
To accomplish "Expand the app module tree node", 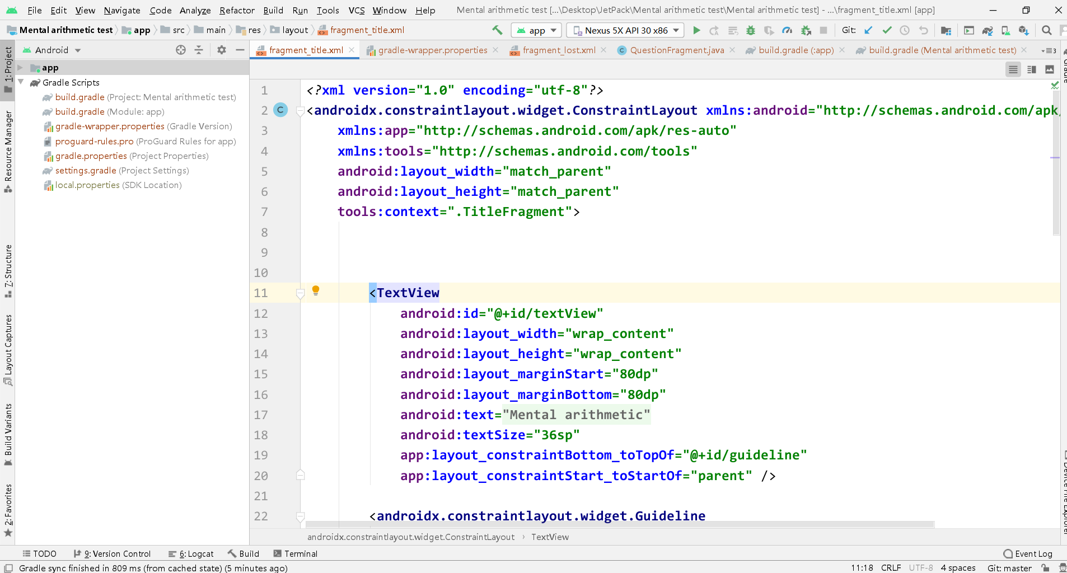I will point(20,68).
